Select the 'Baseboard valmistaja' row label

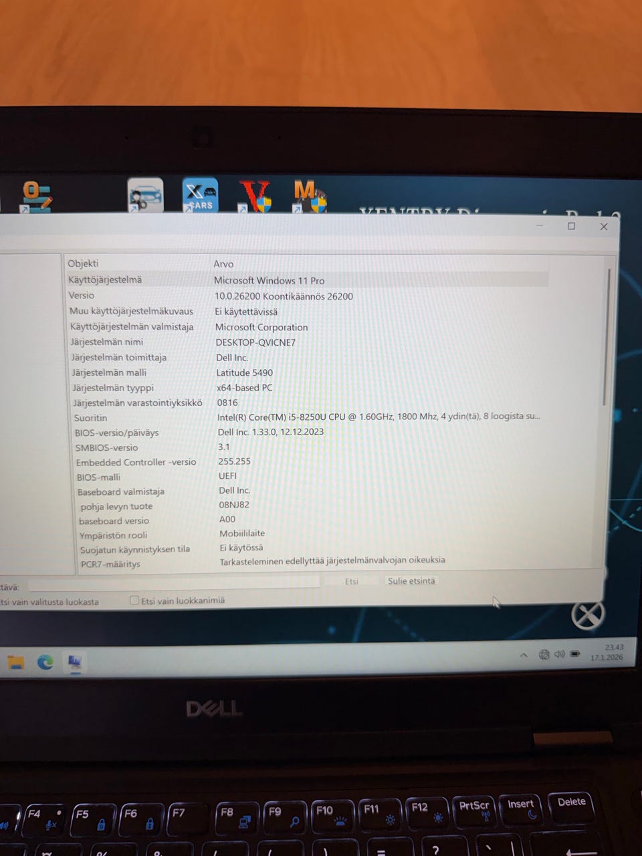pos(120,492)
